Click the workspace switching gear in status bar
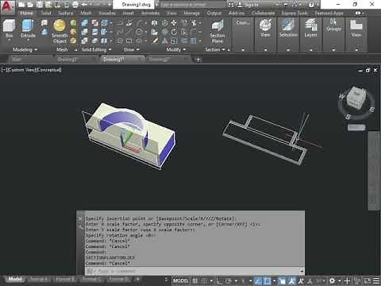 pos(333,280)
